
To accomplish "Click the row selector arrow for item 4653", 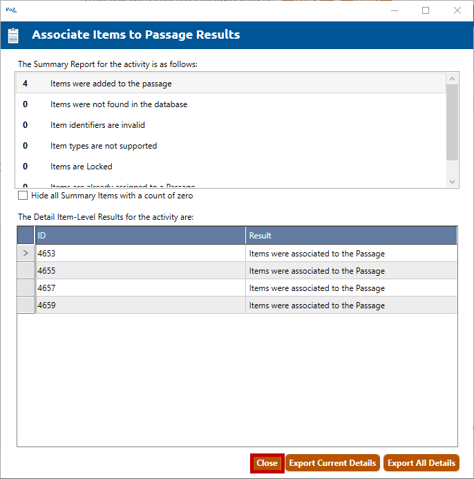I will (x=26, y=254).
